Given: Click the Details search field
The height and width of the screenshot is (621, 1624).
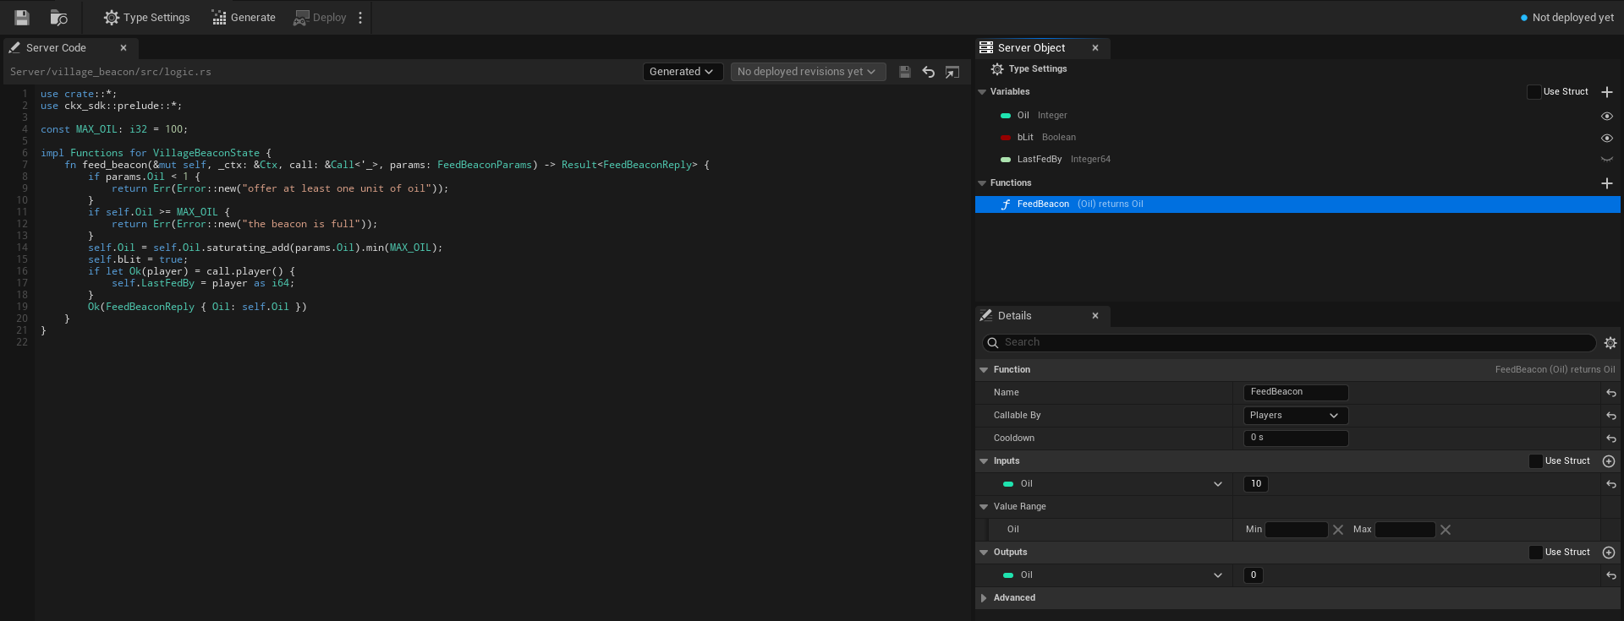Looking at the screenshot, I should tap(1289, 343).
